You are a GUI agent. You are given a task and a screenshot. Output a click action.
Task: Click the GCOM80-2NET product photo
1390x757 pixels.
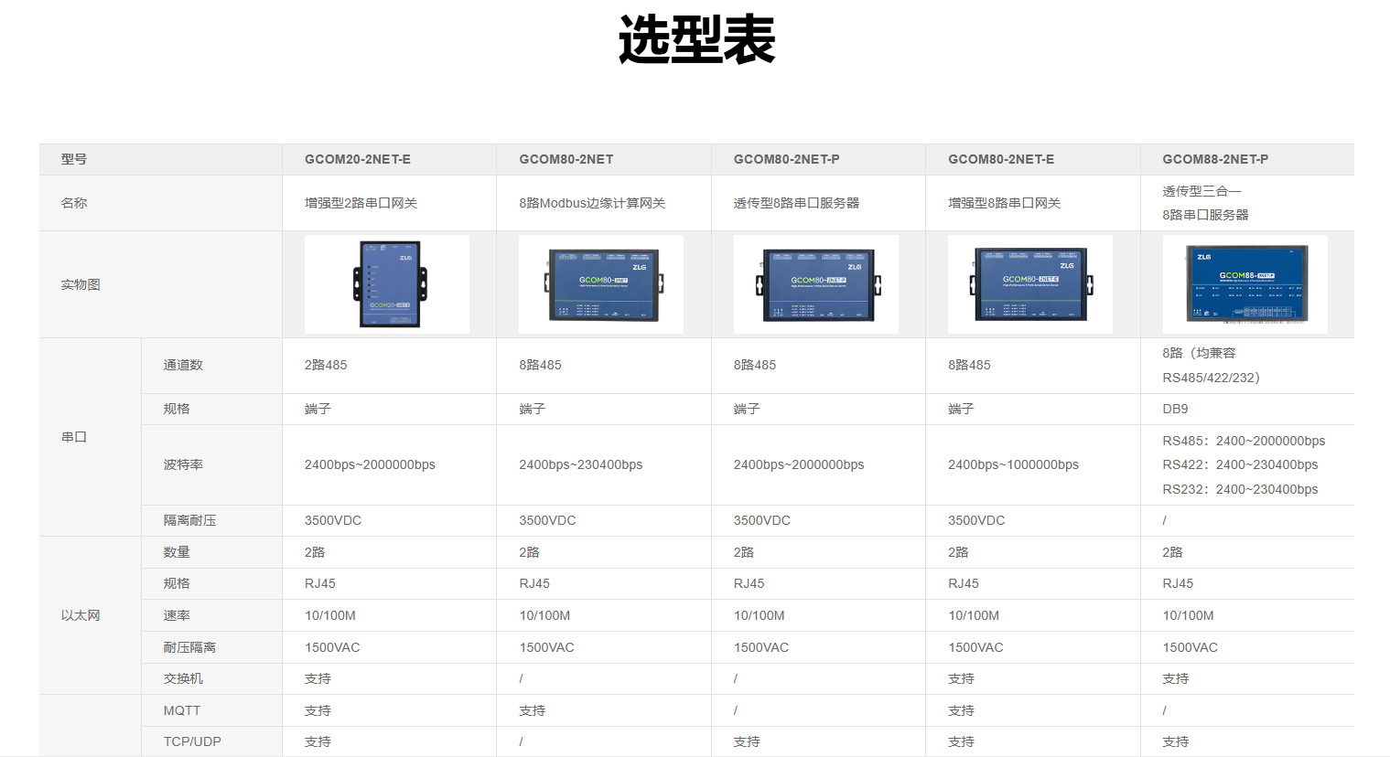coord(601,284)
